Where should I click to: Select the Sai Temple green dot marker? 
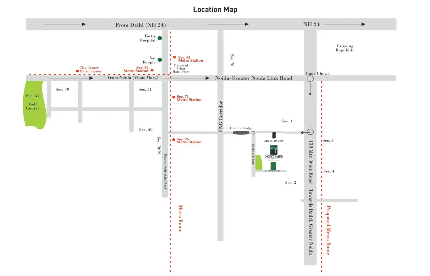[160, 60]
